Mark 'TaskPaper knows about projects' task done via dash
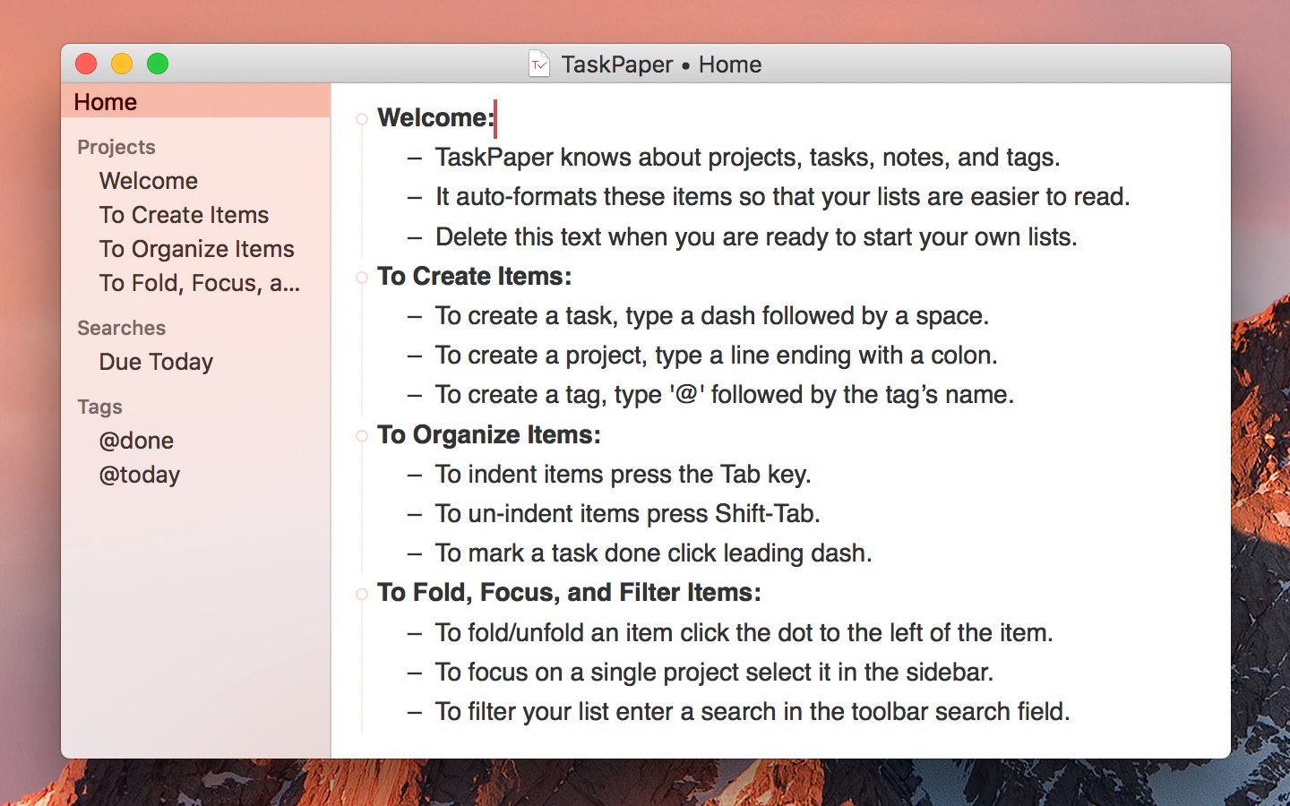Screen dimensions: 1290x806 coord(414,159)
